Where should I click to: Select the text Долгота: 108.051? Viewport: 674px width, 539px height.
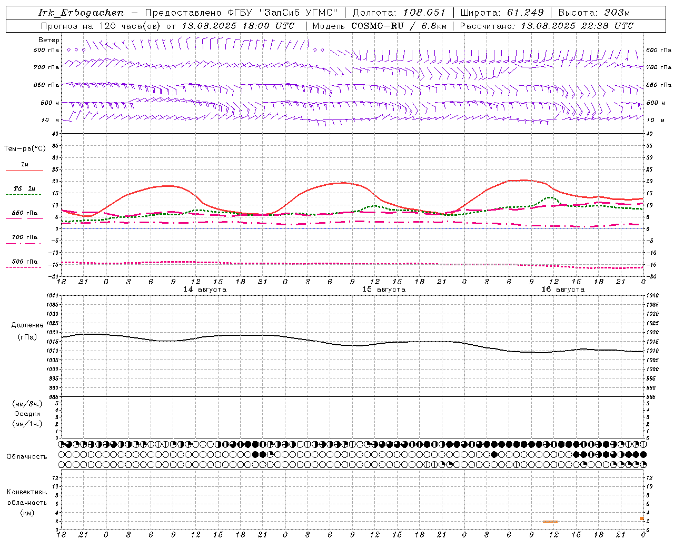399,12
